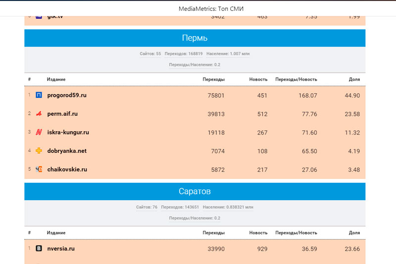Click the gtk.tv site icon
The height and width of the screenshot is (264, 396).
tap(39, 16)
